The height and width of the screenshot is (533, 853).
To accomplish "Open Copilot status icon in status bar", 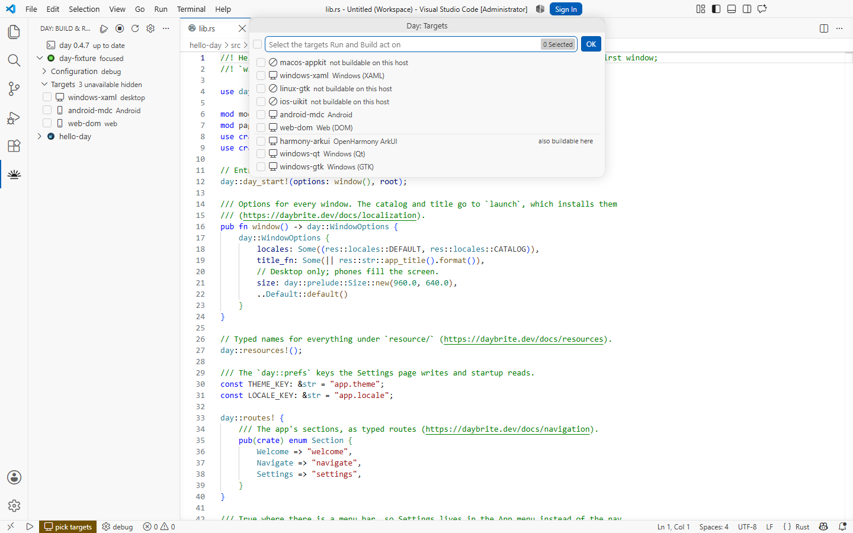I will (823, 526).
